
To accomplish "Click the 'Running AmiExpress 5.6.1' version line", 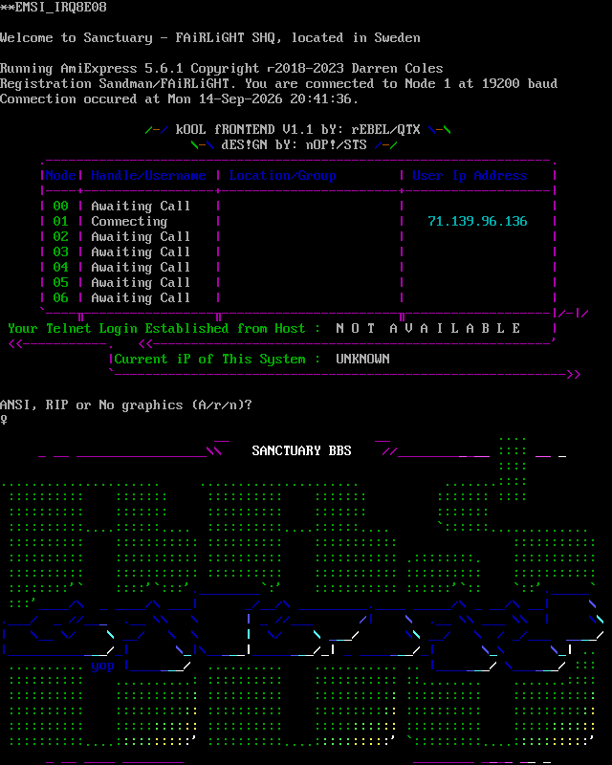I will (222, 68).
